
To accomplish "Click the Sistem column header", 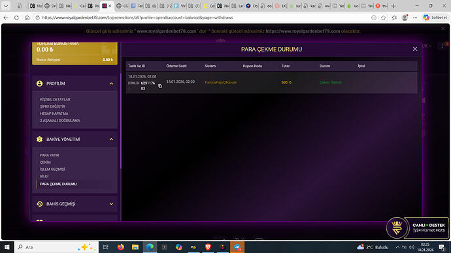I will pos(210,66).
